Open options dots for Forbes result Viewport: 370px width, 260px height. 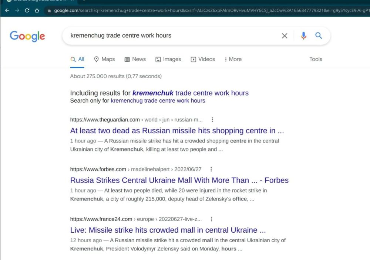point(211,169)
